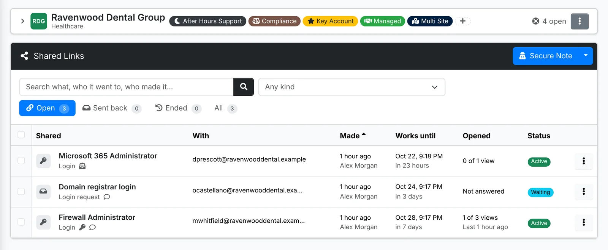The width and height of the screenshot is (608, 250).
Task: Click the inbox icon for Domain registrar login
Action: [x=43, y=191]
